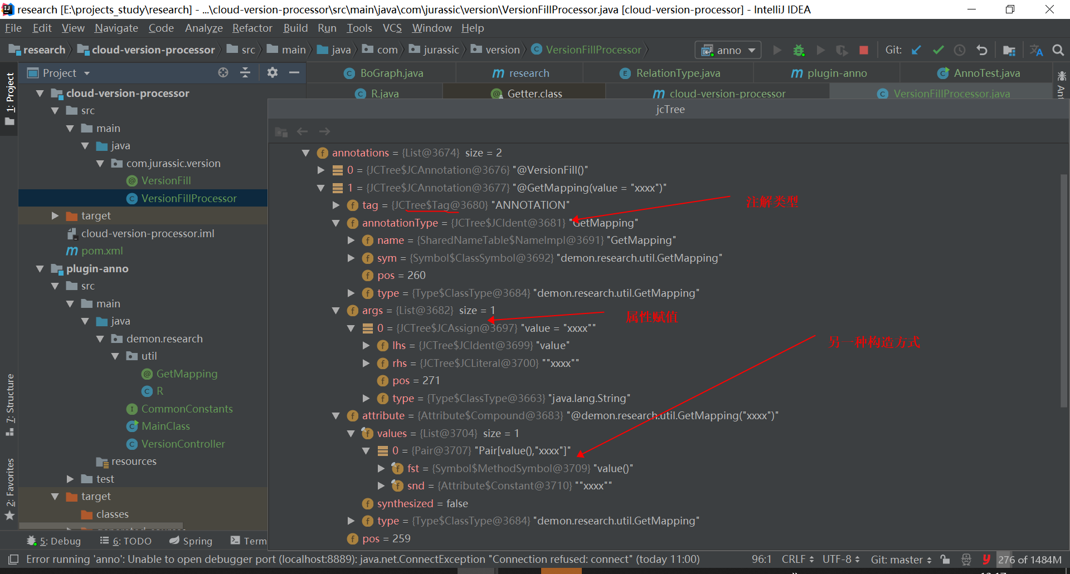Image resolution: width=1070 pixels, height=574 pixels.
Task: Open Project panel settings gear
Action: point(273,72)
